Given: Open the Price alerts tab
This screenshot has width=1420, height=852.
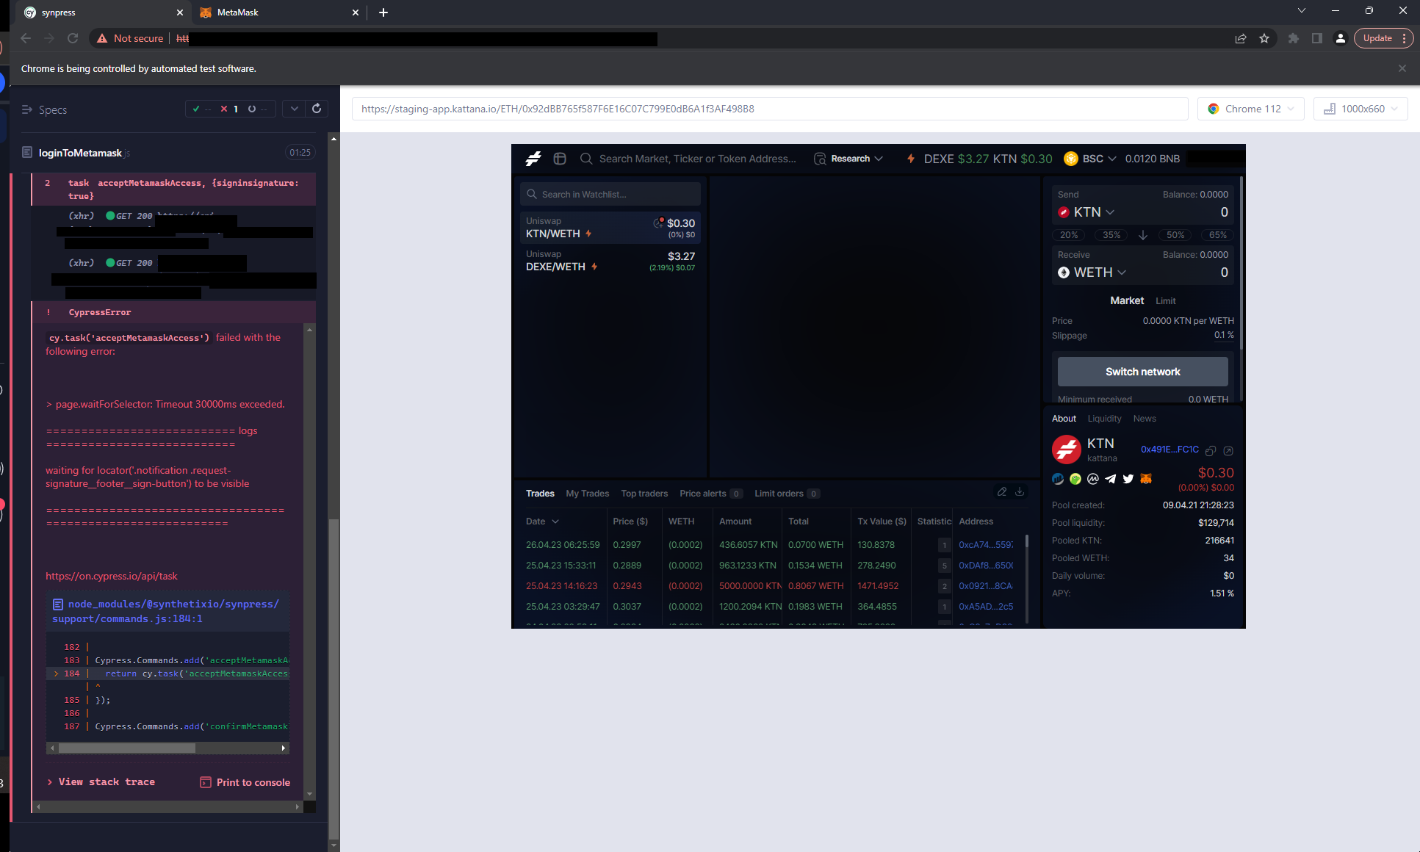Looking at the screenshot, I should click(x=710, y=494).
